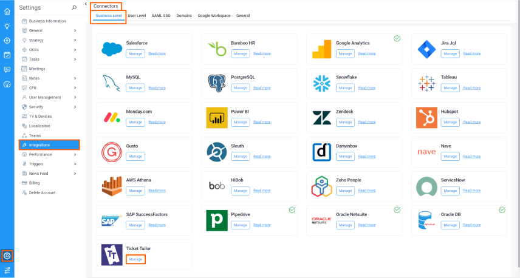Click Pipedrive connected checkmark
520x278 pixels.
[292, 210]
